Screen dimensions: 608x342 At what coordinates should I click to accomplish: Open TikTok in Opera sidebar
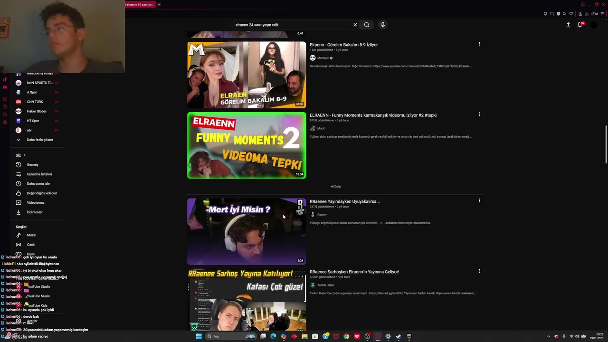(5, 79)
